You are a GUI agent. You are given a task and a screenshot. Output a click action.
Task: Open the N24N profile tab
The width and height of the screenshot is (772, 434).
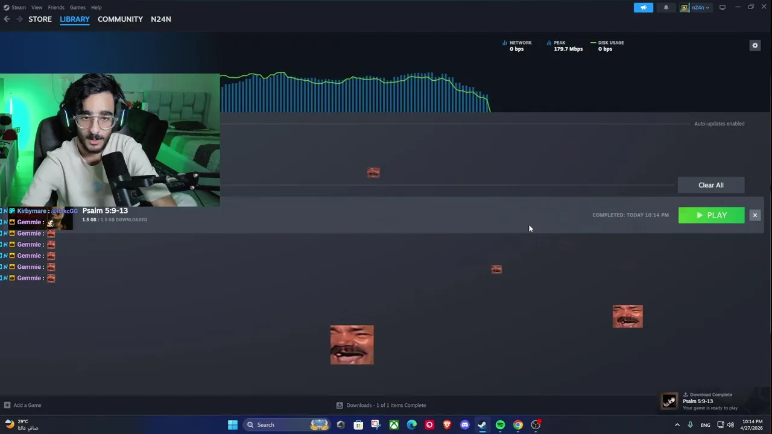pyautogui.click(x=161, y=19)
